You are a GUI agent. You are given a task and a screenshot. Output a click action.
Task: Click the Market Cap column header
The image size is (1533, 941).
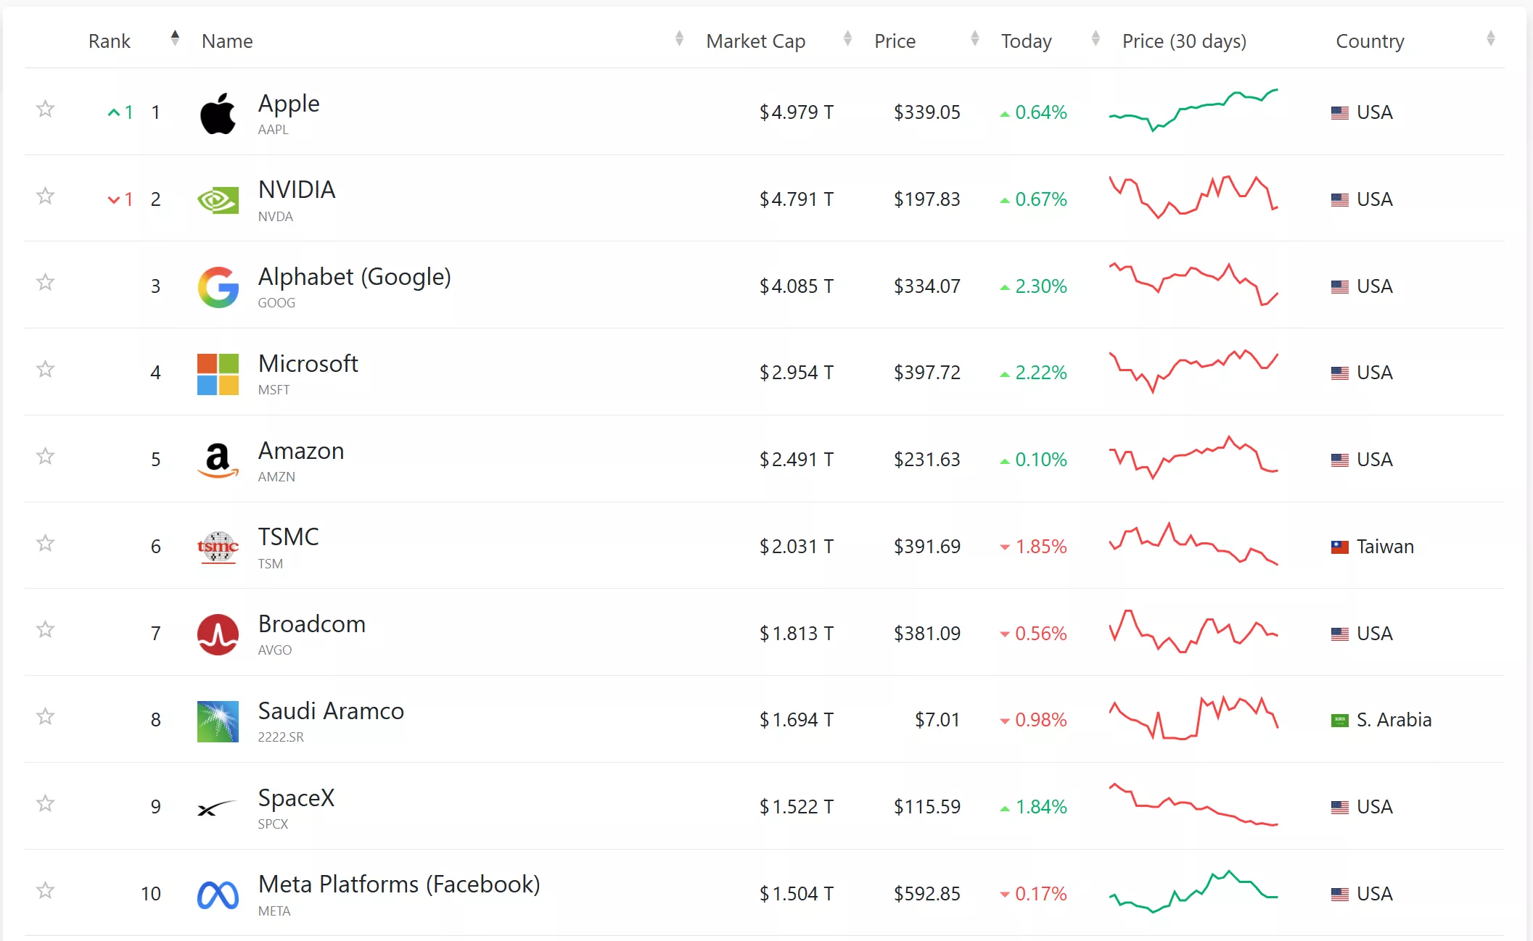tap(756, 42)
